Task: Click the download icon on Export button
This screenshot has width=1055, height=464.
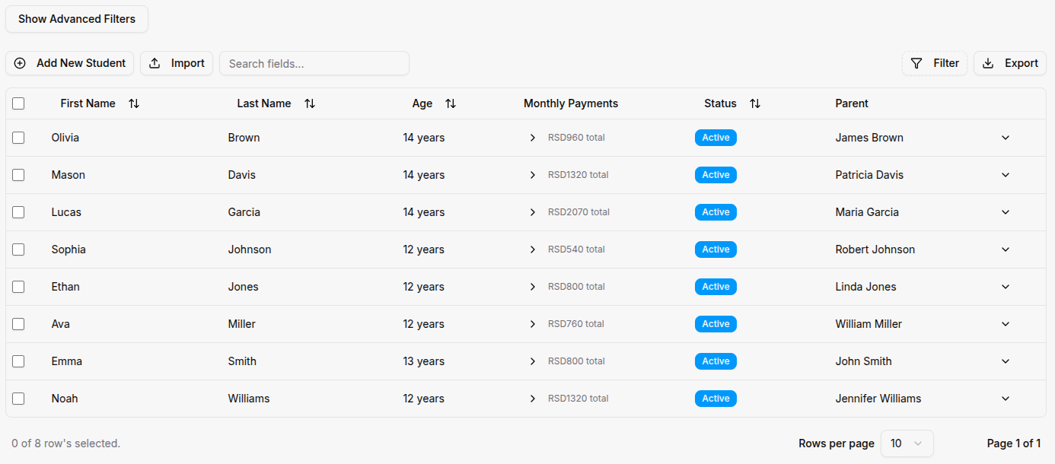Action: (988, 63)
